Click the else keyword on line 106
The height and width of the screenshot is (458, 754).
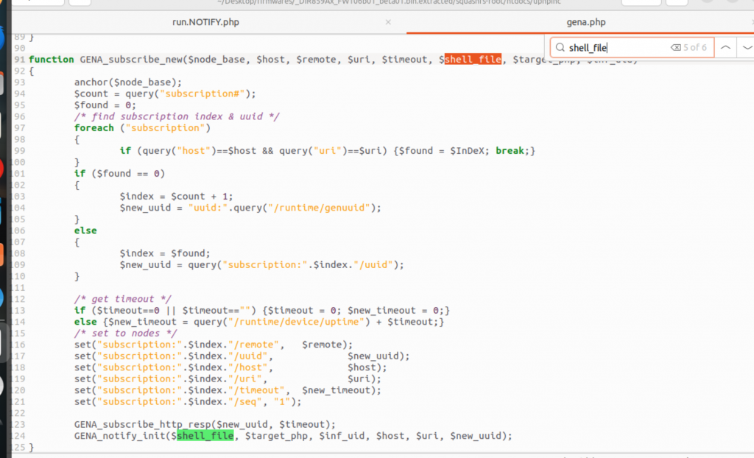point(85,230)
